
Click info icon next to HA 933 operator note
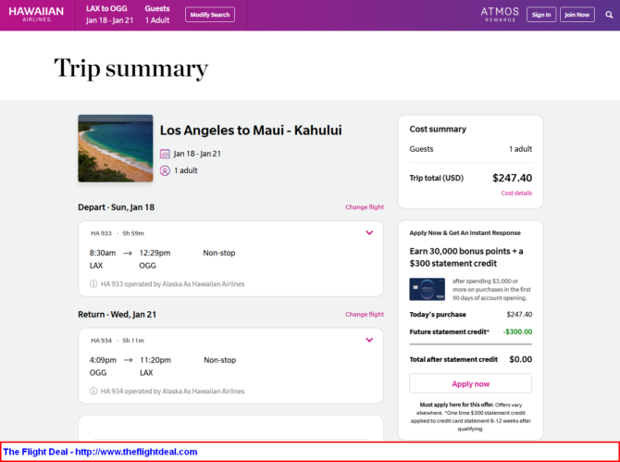93,284
